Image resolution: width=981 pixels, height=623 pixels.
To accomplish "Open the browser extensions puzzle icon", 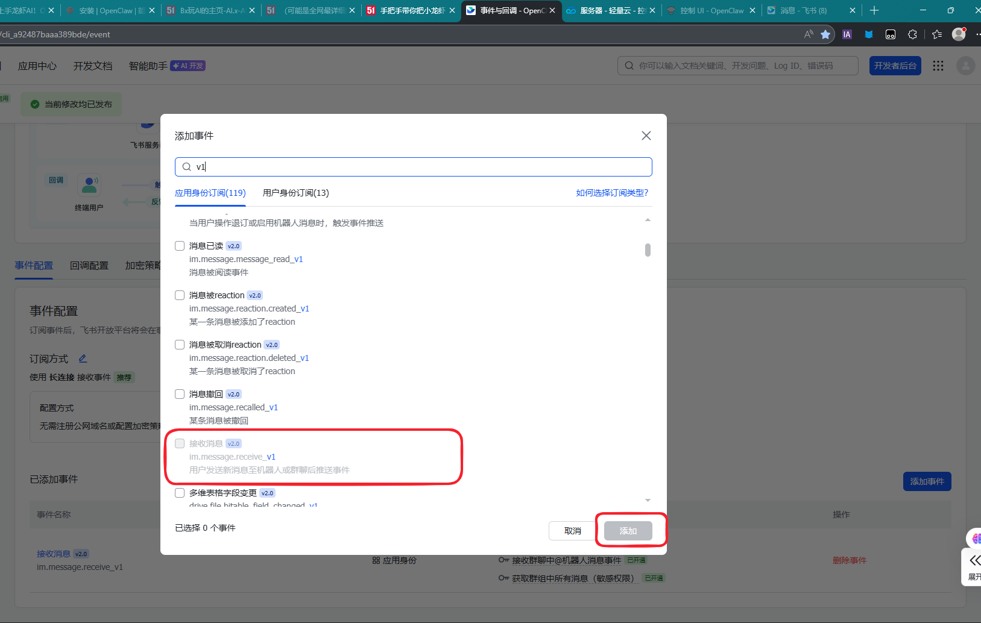I will tap(912, 34).
